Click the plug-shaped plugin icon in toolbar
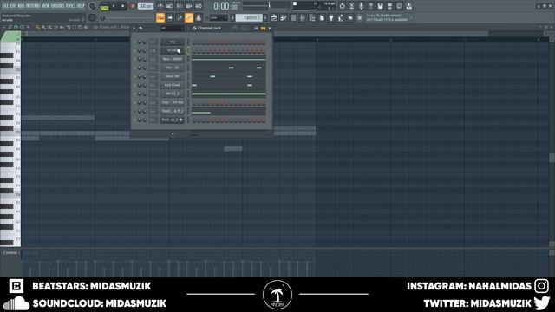Viewport: 555px width, 312px height. pyautogui.click(x=331, y=17)
